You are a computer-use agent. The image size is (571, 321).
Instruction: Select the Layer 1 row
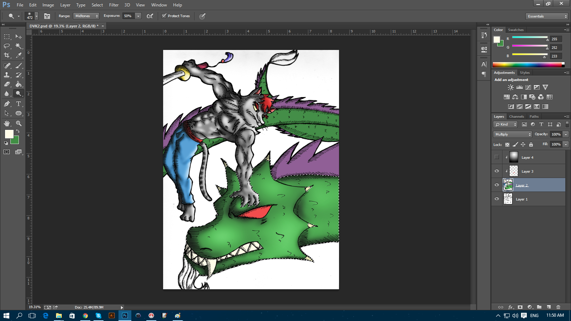point(529,199)
